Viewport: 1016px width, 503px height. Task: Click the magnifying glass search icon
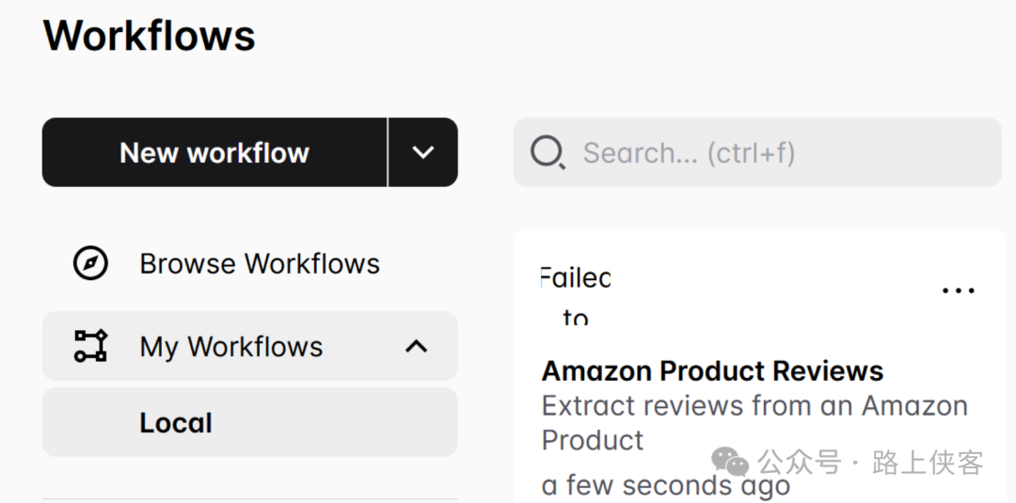(548, 152)
